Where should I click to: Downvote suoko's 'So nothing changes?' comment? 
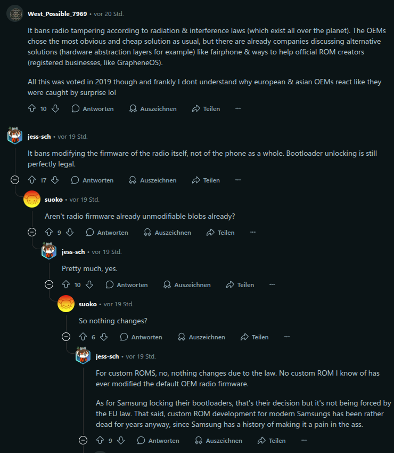[x=104, y=337]
